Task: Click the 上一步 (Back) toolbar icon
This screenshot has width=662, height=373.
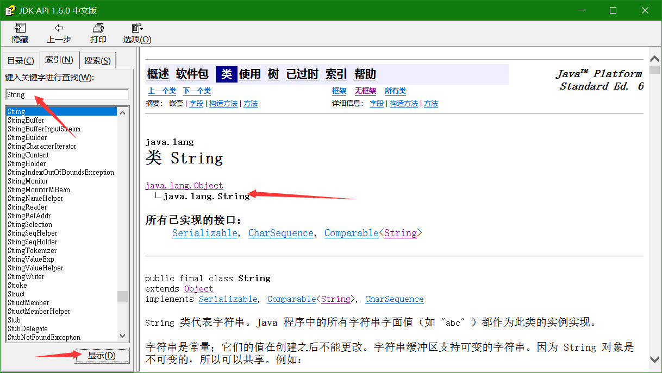Action: [59, 31]
